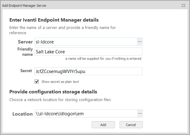Close the Add Endpoint Manager Server dialog
Image resolution: width=190 pixels, height=135 pixels.
pos(184,6)
